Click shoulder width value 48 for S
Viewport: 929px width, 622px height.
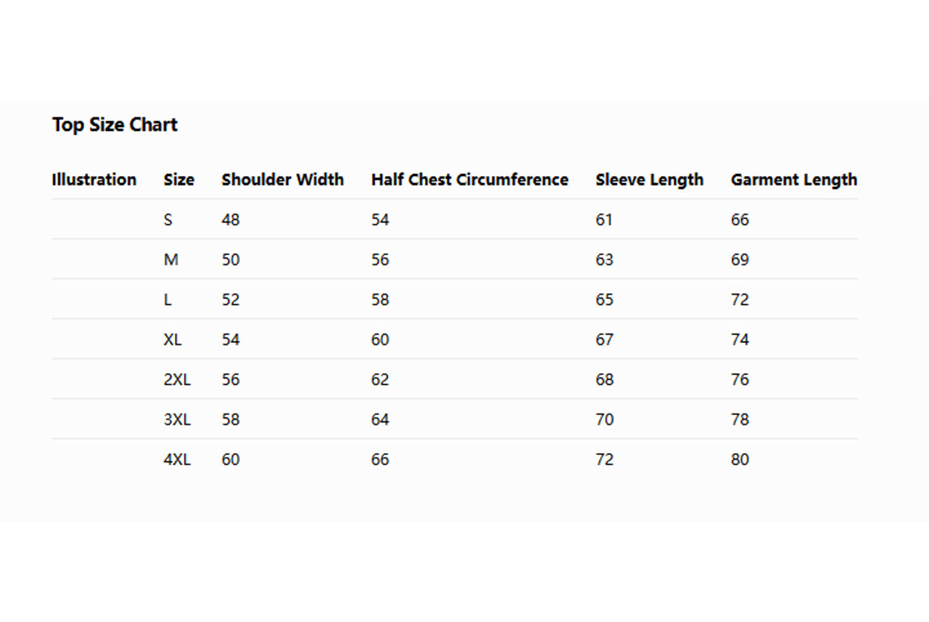230,220
